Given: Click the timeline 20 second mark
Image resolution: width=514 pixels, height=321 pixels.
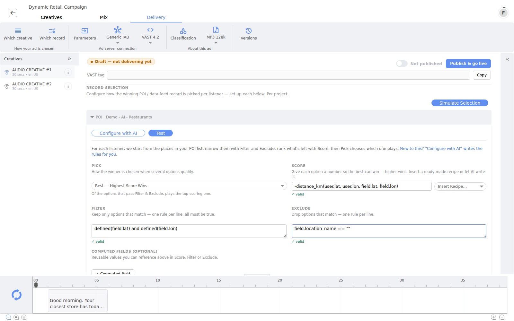Looking at the screenshot, I should (x=280, y=280).
